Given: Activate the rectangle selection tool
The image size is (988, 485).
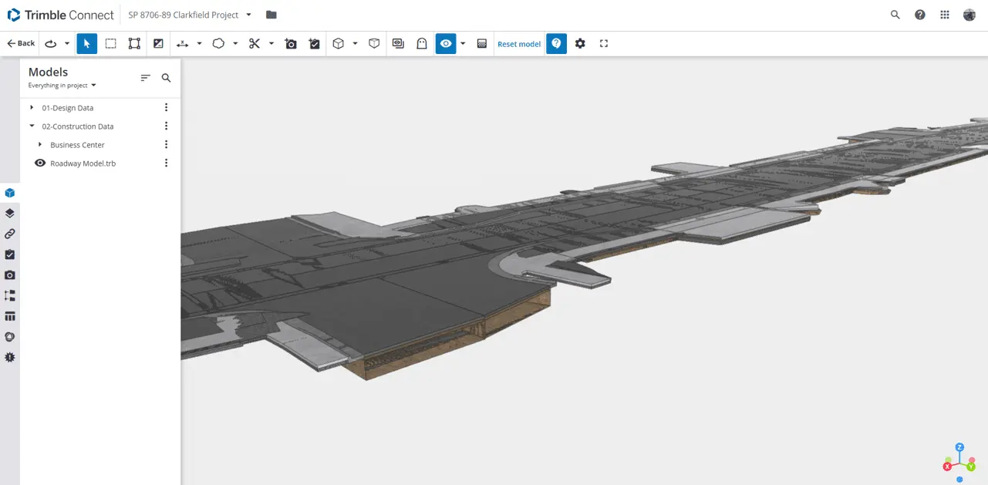Looking at the screenshot, I should [x=110, y=43].
